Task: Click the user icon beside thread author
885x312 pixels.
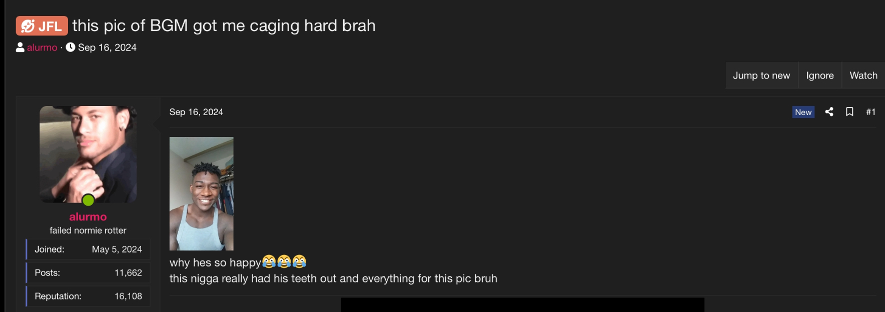Action: 20,47
